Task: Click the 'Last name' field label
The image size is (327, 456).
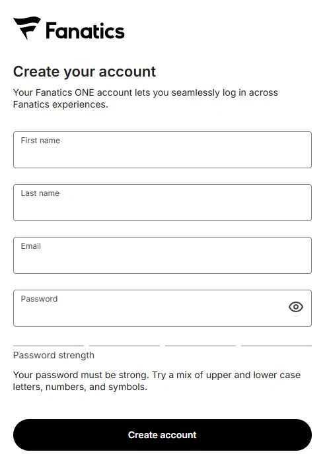Action: (x=40, y=193)
